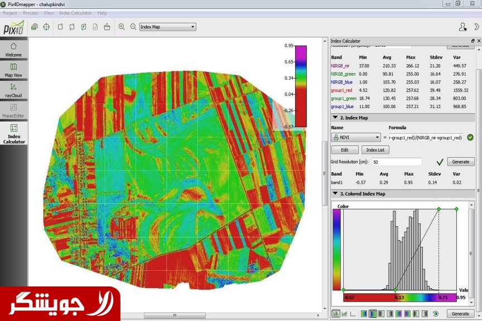Go to the Welcome screen
Screen dimensions: 482x321
[13, 49]
